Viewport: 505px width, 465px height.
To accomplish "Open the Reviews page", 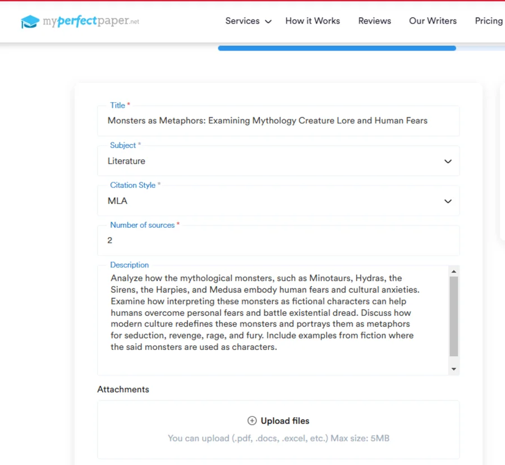I will (x=375, y=21).
